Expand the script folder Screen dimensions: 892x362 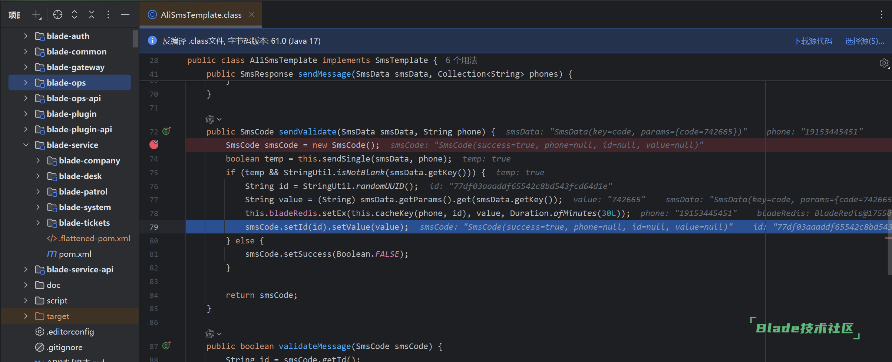point(26,300)
